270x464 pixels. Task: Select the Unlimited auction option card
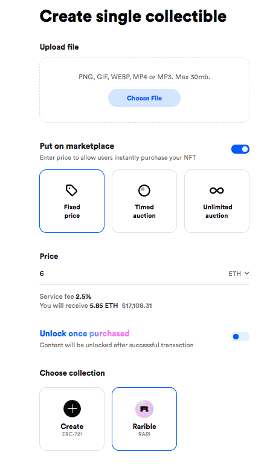[x=217, y=201]
